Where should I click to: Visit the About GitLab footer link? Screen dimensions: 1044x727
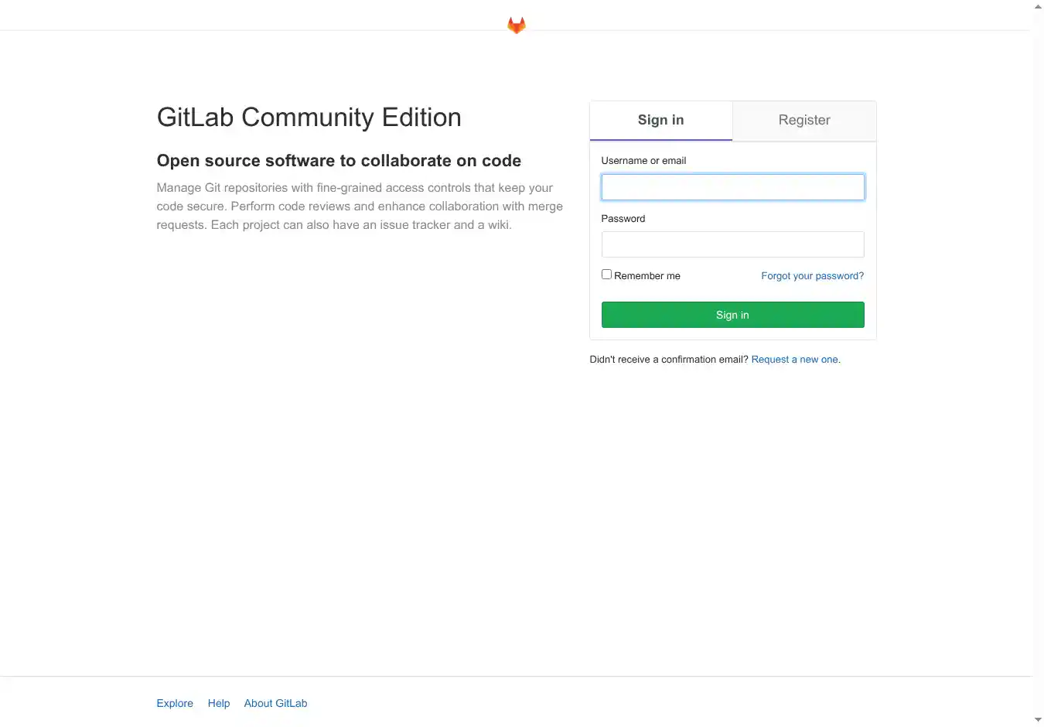click(x=275, y=703)
